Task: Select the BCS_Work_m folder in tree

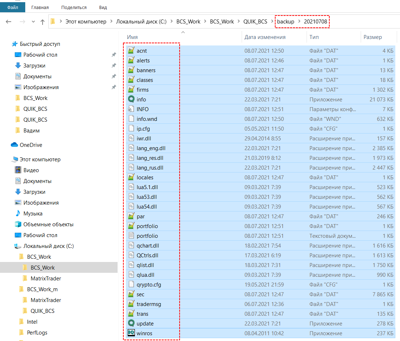Action: point(42,289)
